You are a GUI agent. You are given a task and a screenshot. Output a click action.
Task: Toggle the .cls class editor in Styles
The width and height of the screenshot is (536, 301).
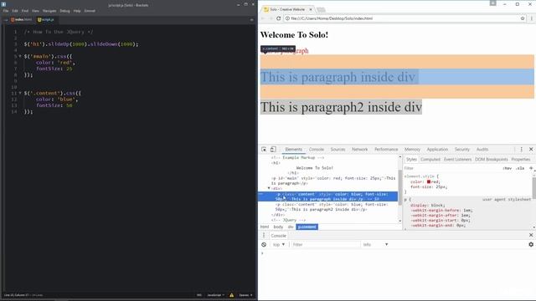click(x=520, y=168)
